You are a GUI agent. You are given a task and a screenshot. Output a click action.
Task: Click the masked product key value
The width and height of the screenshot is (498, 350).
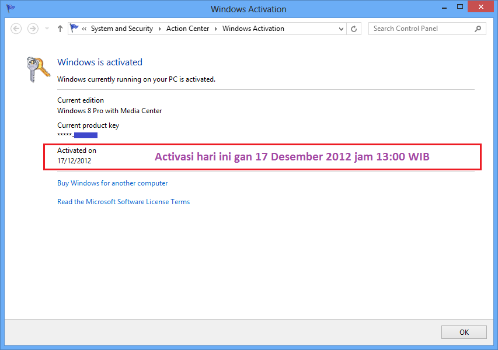pyautogui.click(x=77, y=135)
